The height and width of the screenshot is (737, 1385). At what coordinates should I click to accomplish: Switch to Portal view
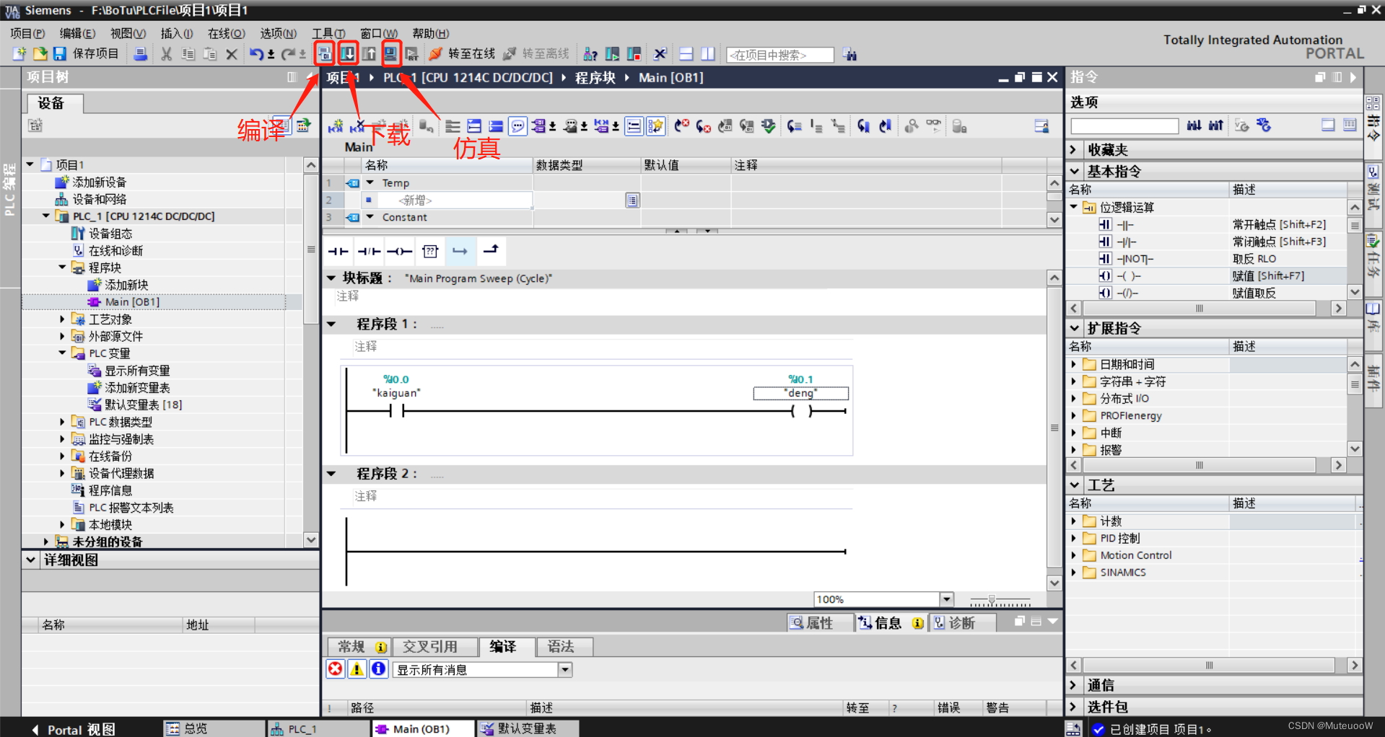73,729
